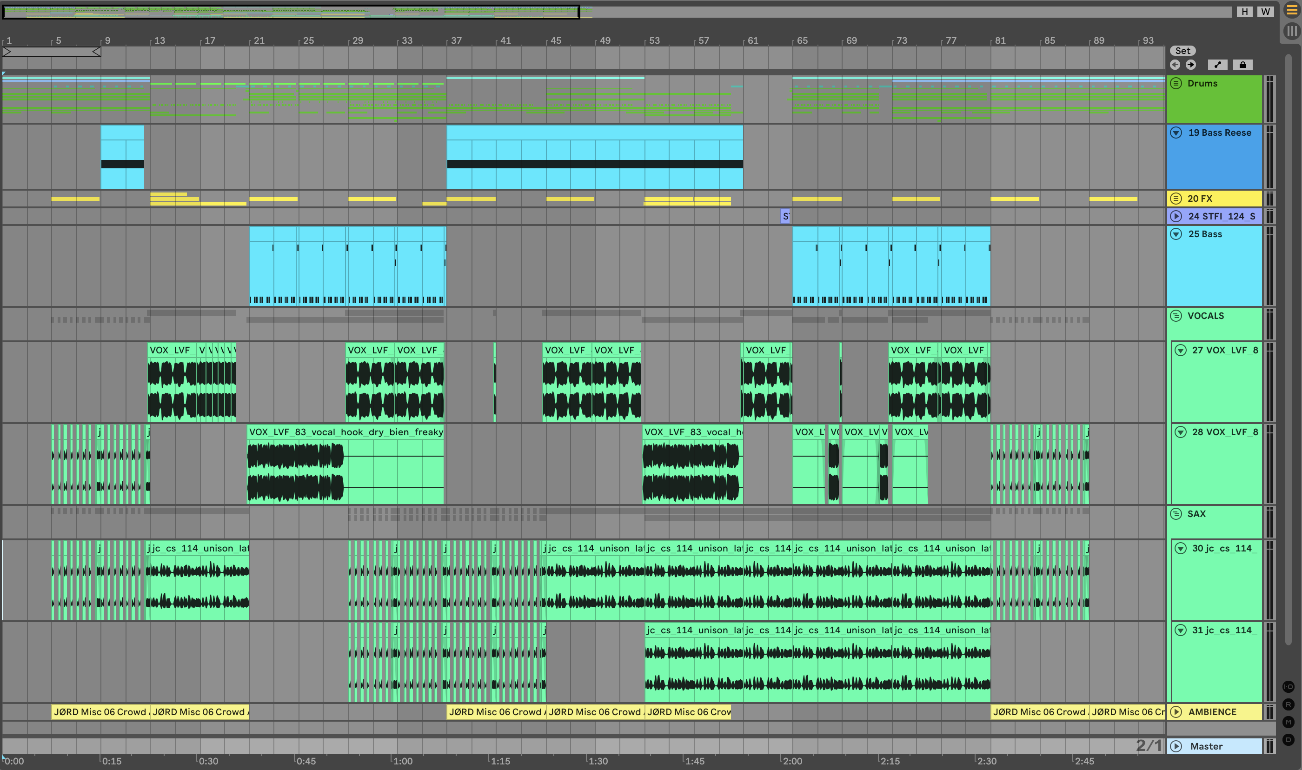The image size is (1302, 770).
Task: Jump to previous locator with the left arrow
Action: [x=1175, y=65]
